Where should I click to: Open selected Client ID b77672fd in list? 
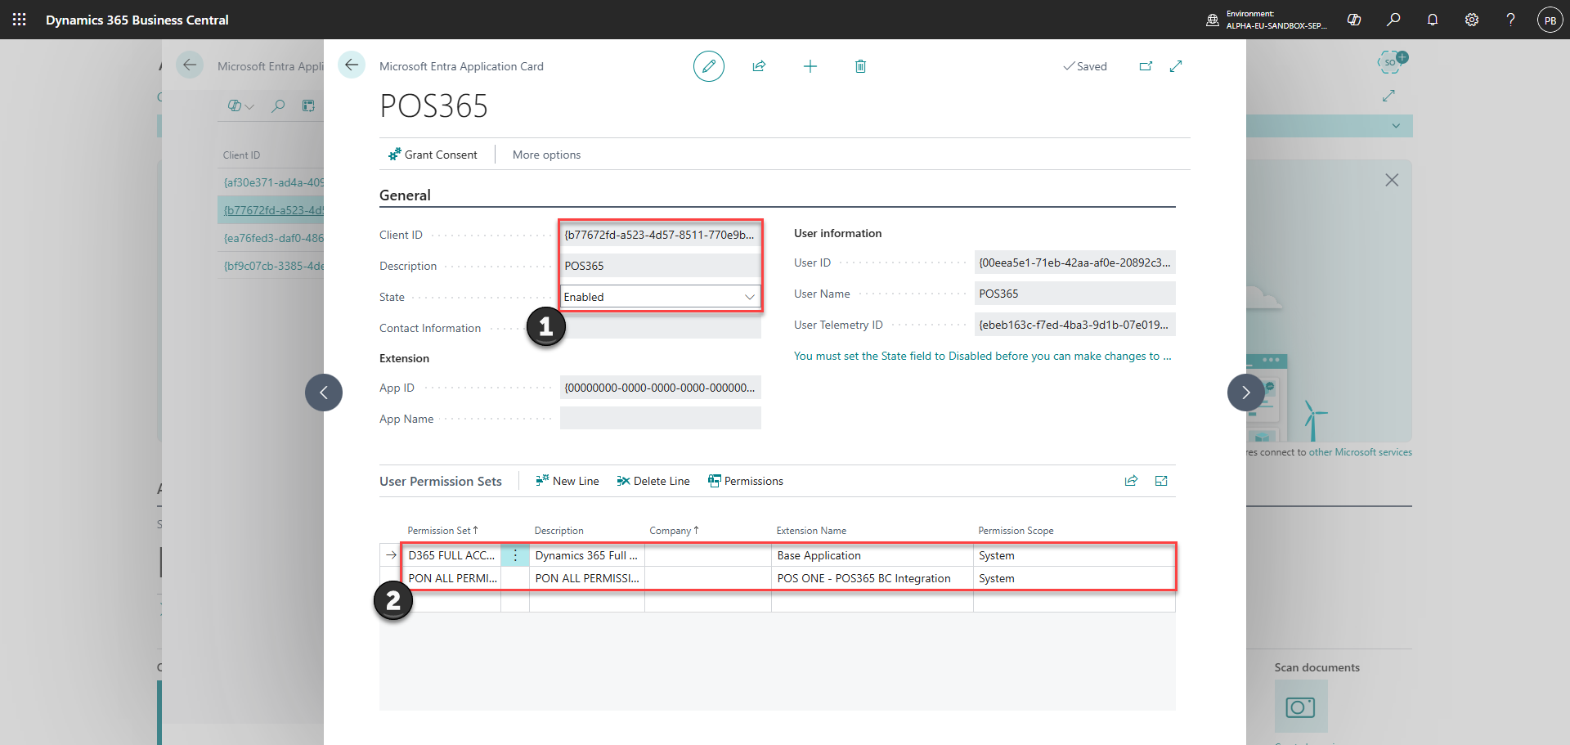(x=274, y=210)
